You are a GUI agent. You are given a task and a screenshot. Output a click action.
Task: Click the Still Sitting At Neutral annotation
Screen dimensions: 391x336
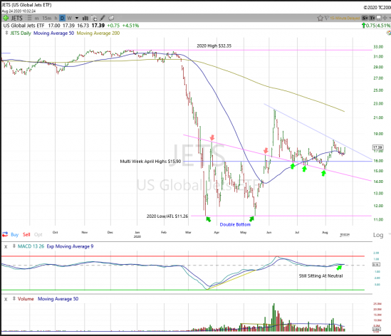click(x=320, y=276)
